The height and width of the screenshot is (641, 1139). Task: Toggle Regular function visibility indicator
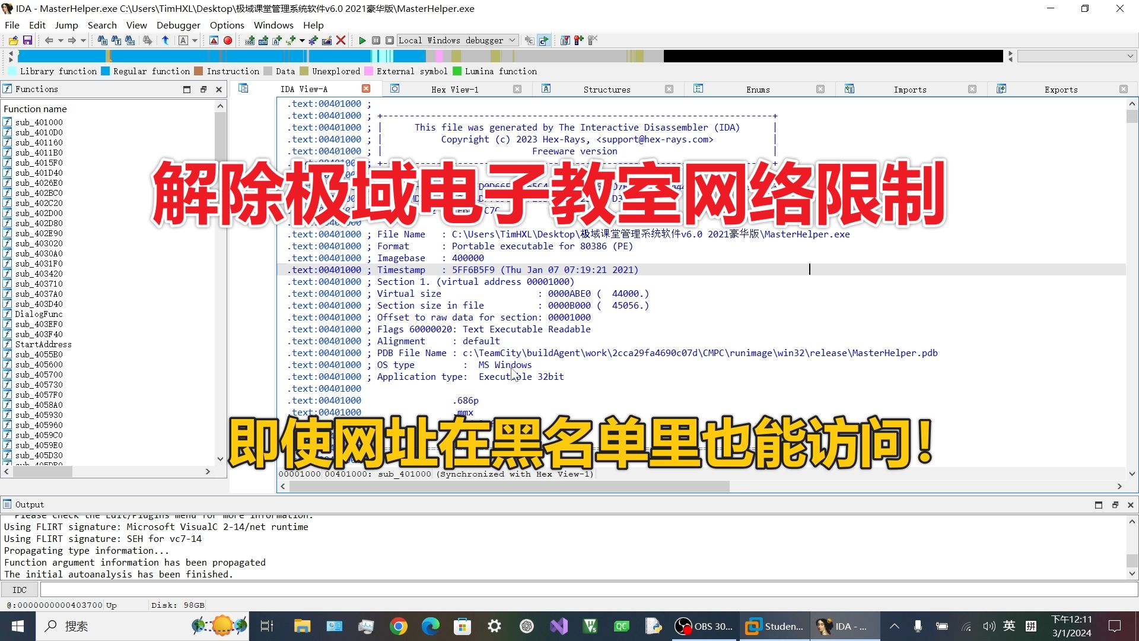click(106, 71)
